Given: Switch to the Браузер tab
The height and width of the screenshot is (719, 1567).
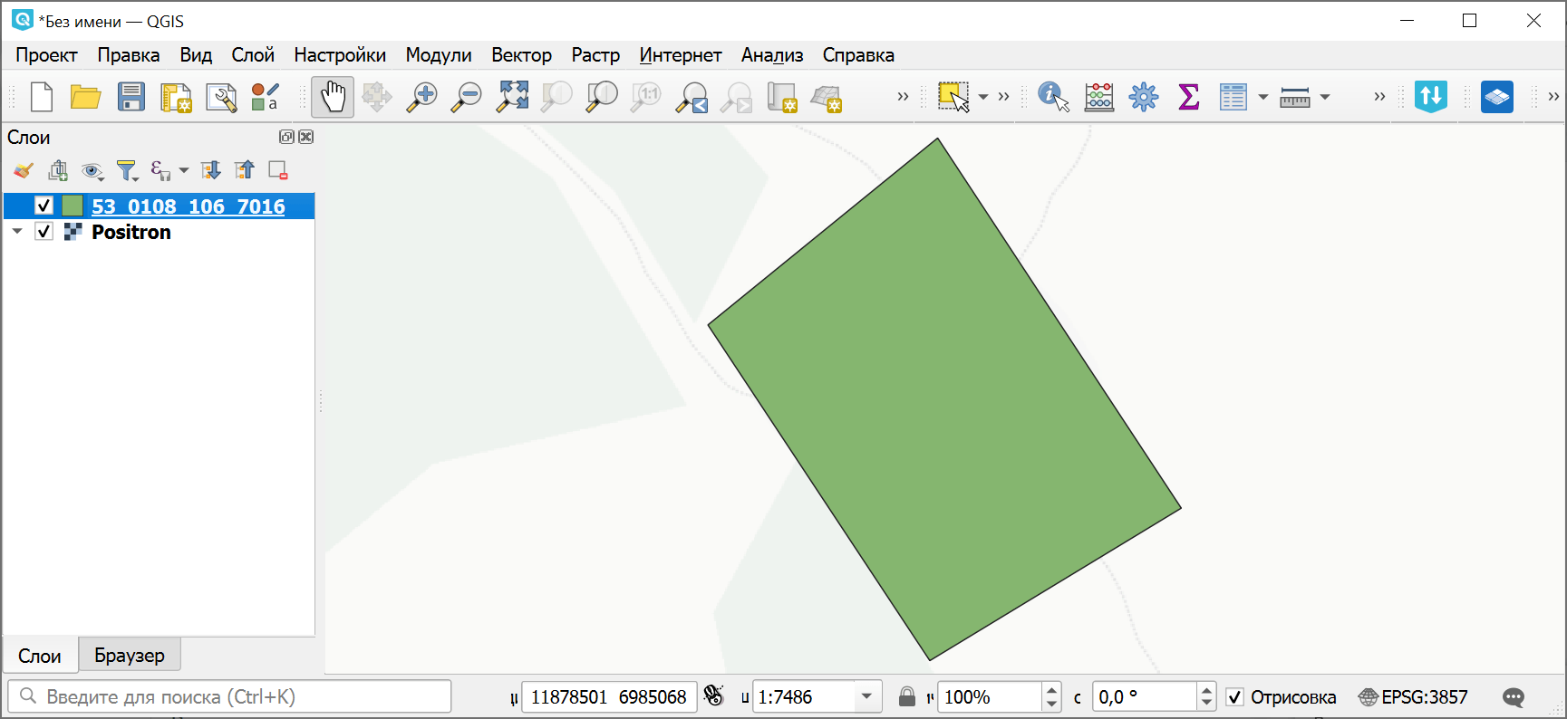Looking at the screenshot, I should [130, 655].
